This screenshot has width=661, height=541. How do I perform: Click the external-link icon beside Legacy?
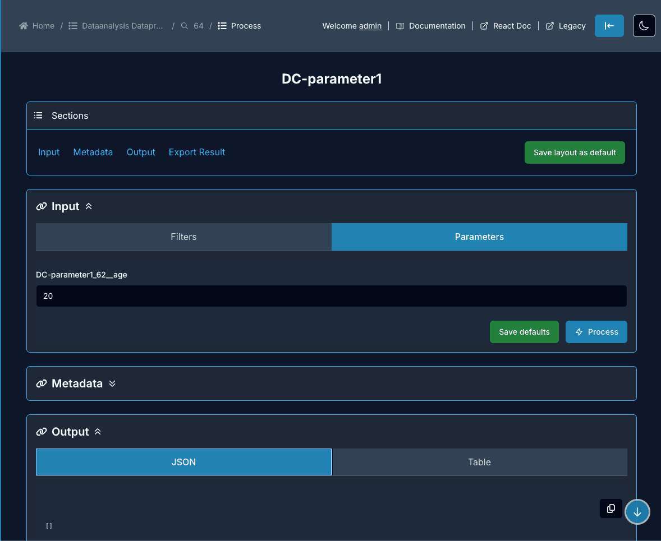coord(550,26)
